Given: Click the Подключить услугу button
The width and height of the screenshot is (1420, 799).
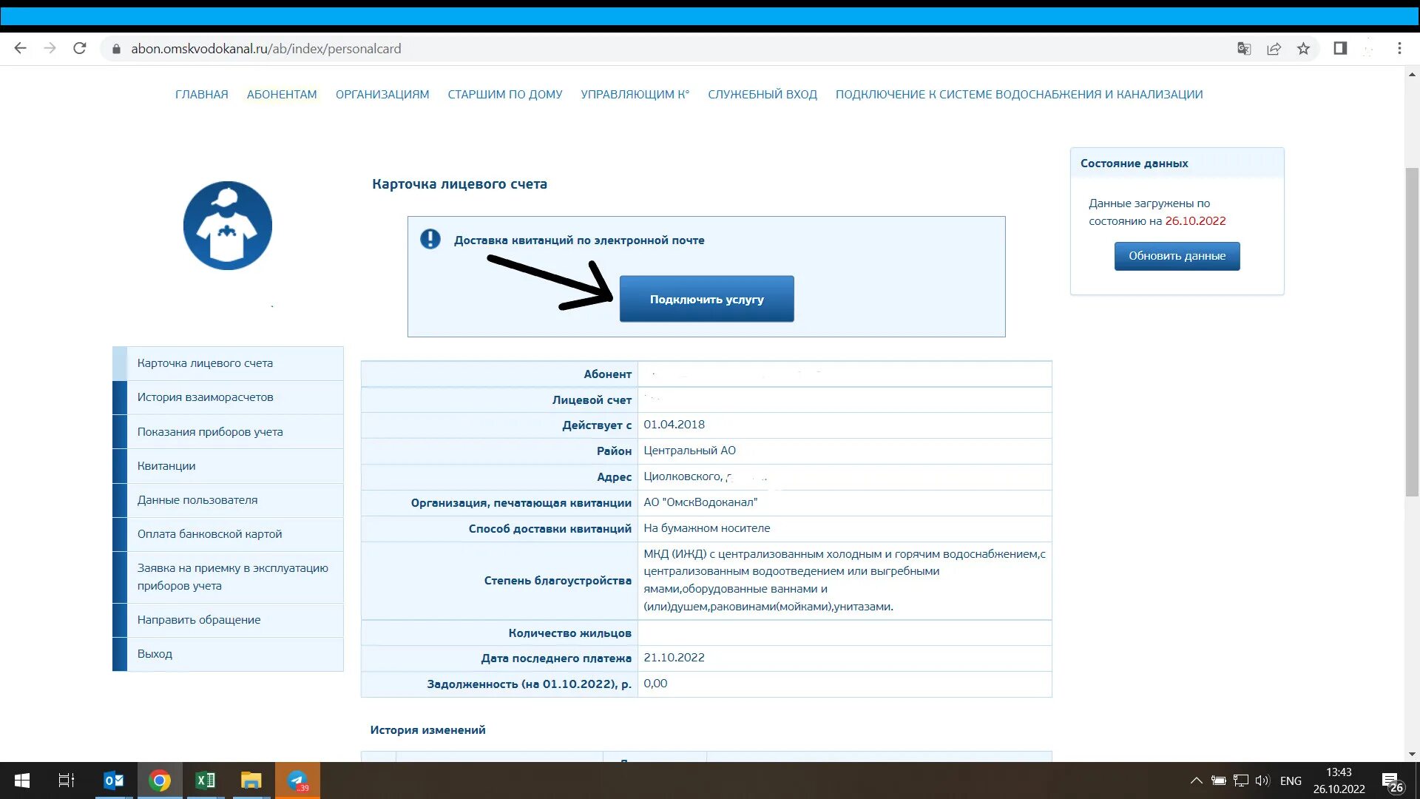Looking at the screenshot, I should pyautogui.click(x=706, y=299).
